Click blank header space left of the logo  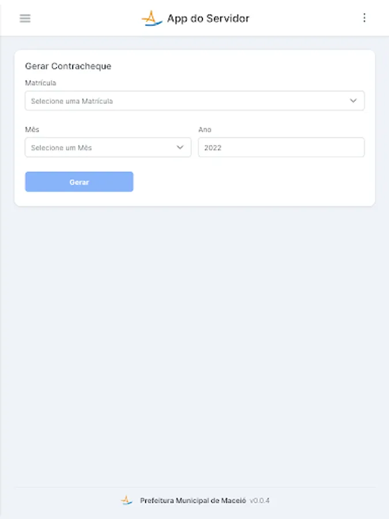(x=86, y=18)
